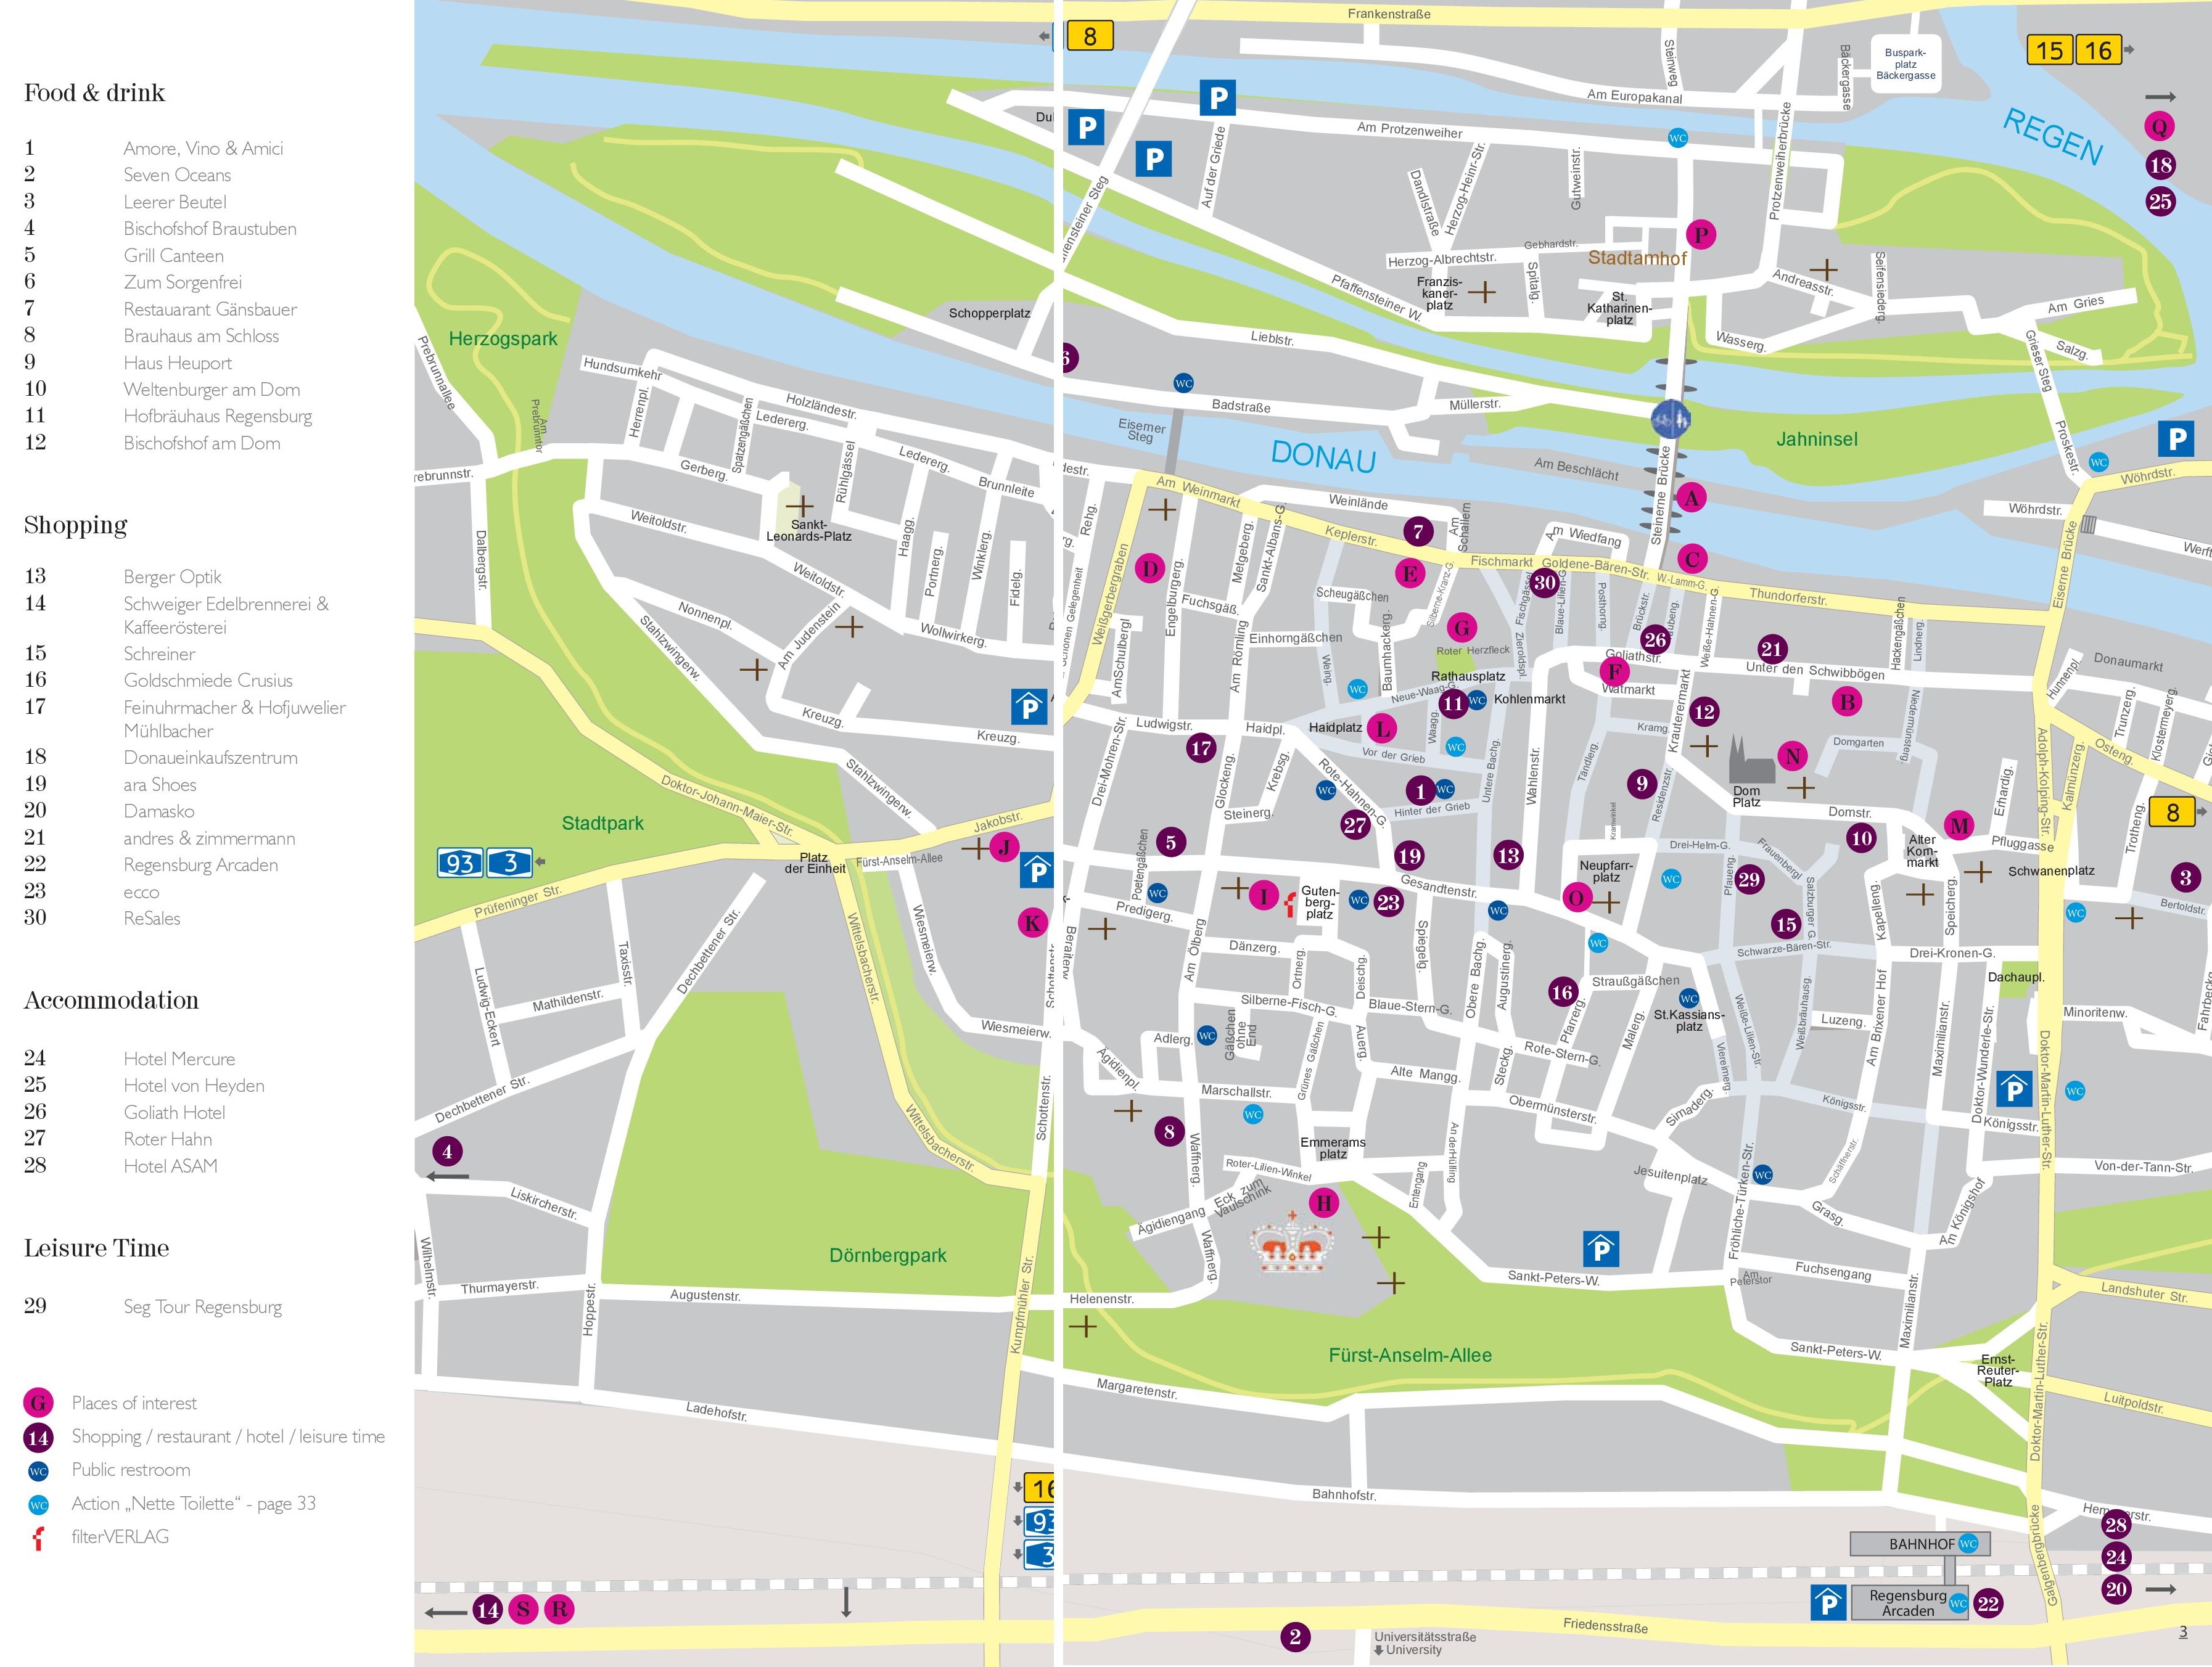Select pink marker S at bottom left

pyautogui.click(x=523, y=1610)
